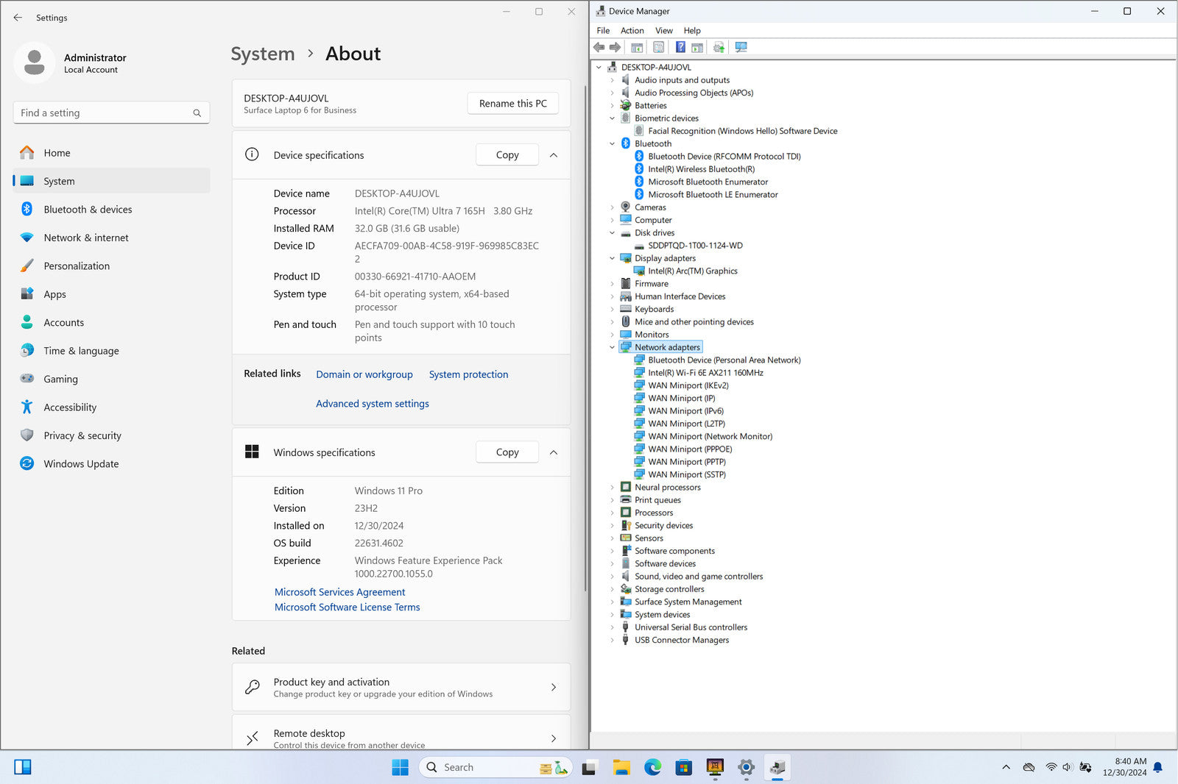This screenshot has width=1178, height=784.
Task: Click the Properties toolbar icon in Device Manager
Action: (659, 47)
